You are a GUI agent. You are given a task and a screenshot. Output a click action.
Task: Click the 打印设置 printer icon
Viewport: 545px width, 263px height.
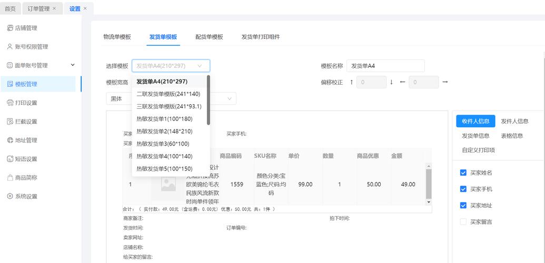coord(10,103)
